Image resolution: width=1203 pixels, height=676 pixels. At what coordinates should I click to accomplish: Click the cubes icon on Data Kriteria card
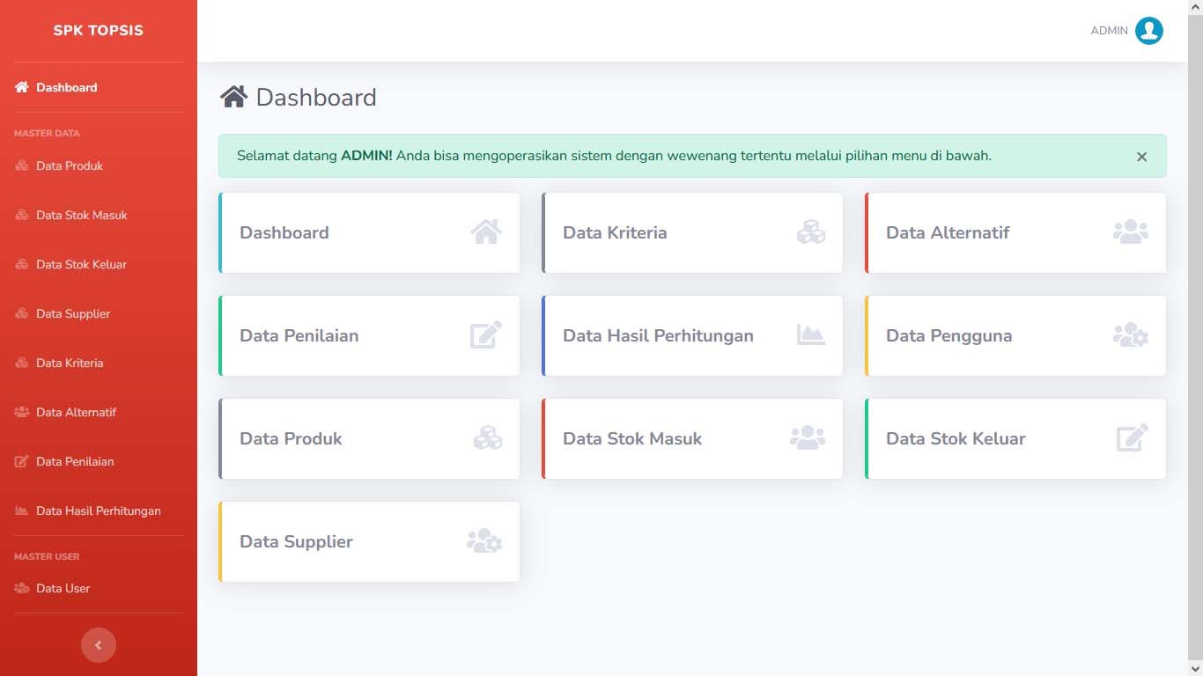(810, 232)
